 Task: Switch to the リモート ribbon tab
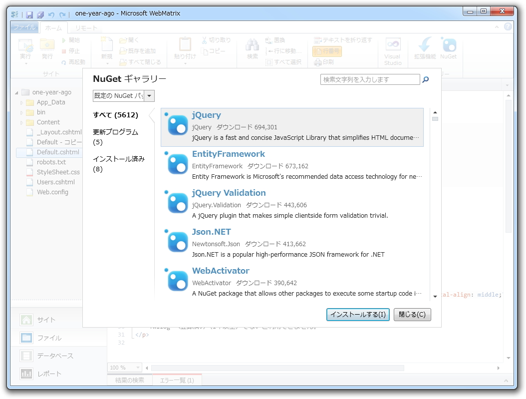tap(86, 28)
